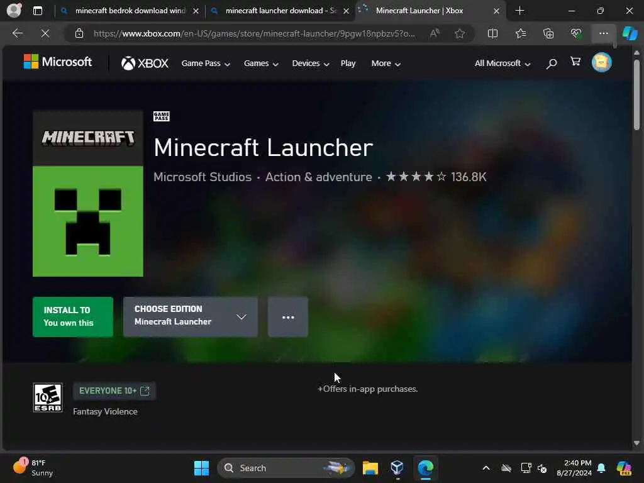
Task: Expand the Devices menu
Action: coord(311,64)
